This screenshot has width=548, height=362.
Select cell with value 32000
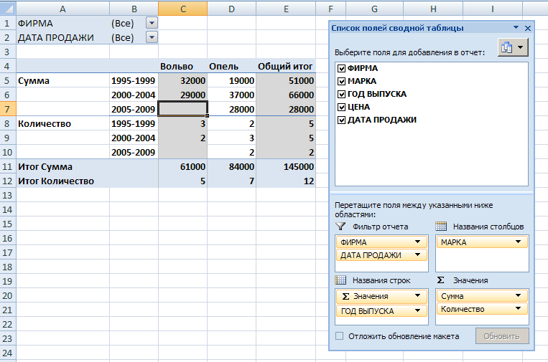[182, 80]
